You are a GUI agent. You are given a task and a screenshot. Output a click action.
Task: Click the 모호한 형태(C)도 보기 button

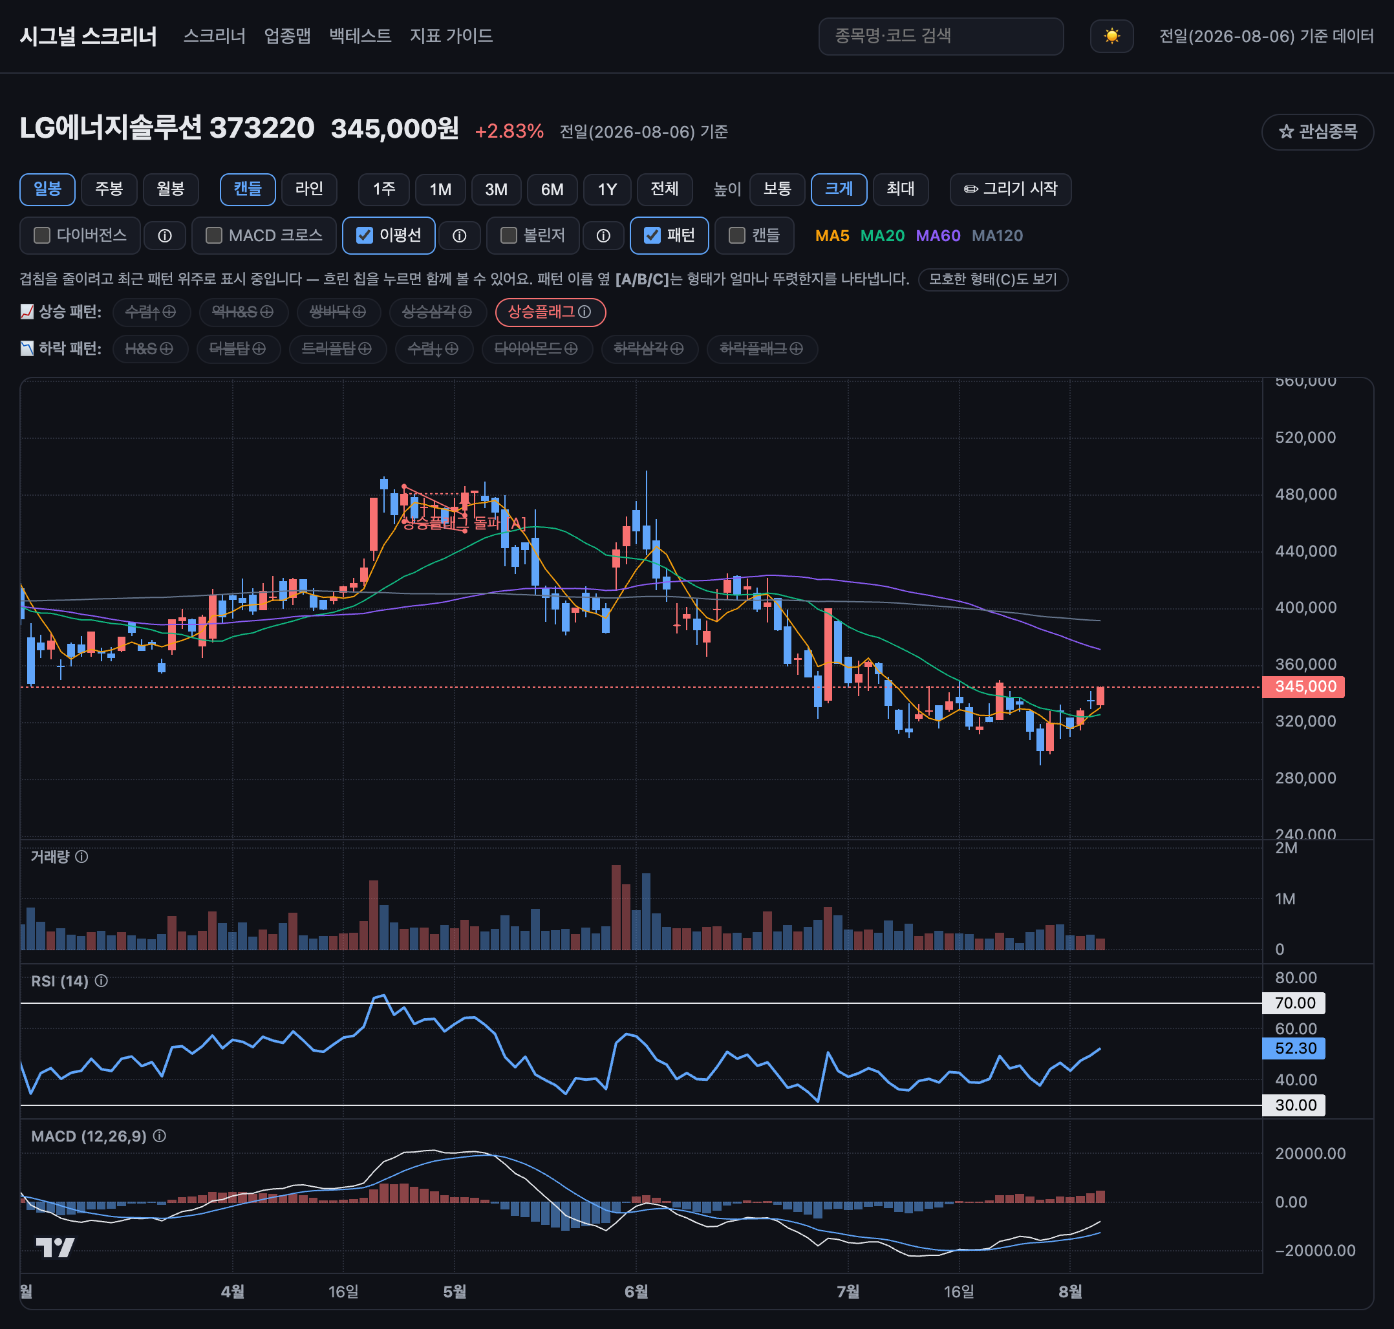[993, 280]
